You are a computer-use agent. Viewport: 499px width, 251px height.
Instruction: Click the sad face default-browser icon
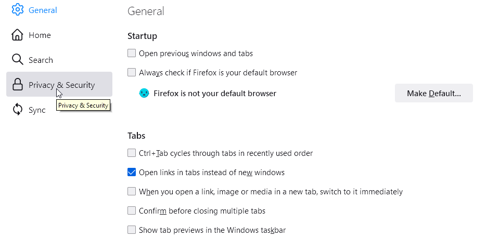pyautogui.click(x=144, y=93)
